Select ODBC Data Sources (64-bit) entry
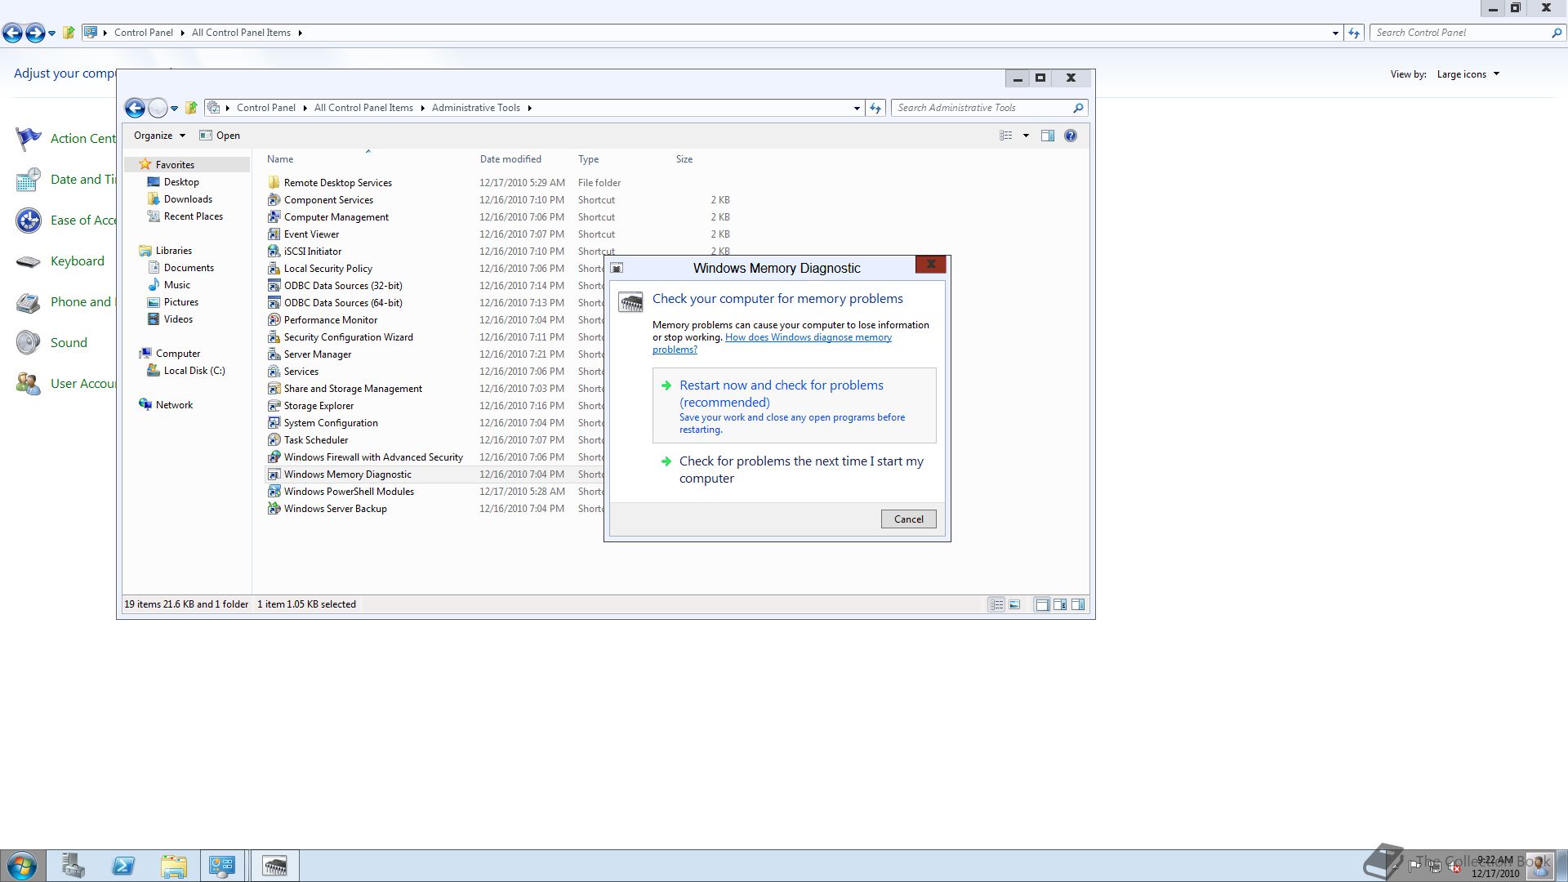The width and height of the screenshot is (1568, 882). click(x=343, y=303)
